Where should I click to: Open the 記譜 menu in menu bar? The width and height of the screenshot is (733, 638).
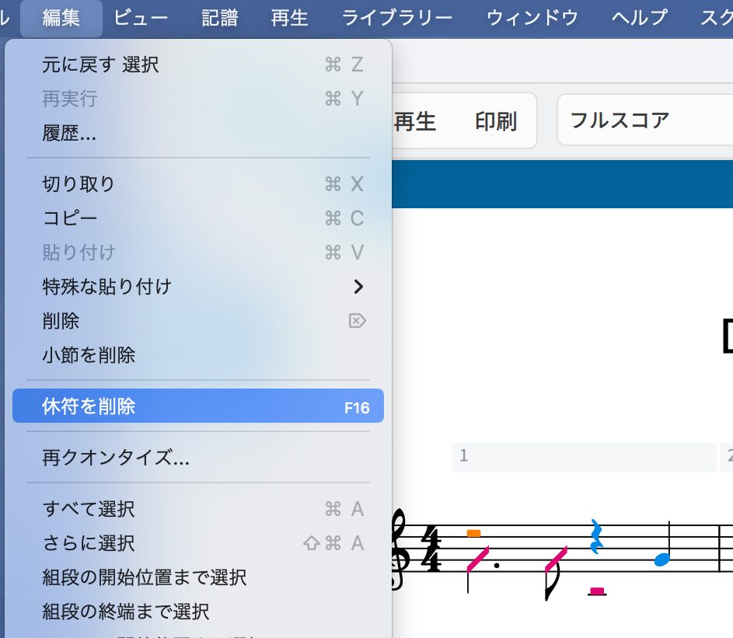pyautogui.click(x=220, y=18)
